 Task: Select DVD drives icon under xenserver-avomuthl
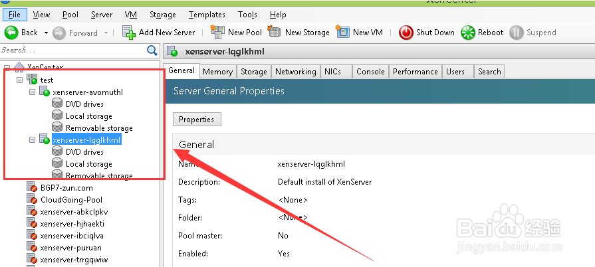tap(57, 104)
